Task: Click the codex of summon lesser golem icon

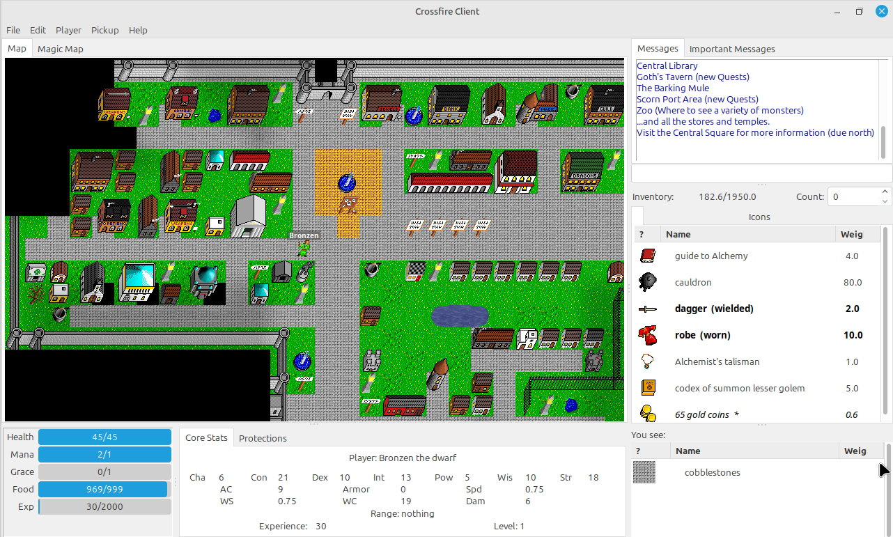Action: tap(647, 388)
